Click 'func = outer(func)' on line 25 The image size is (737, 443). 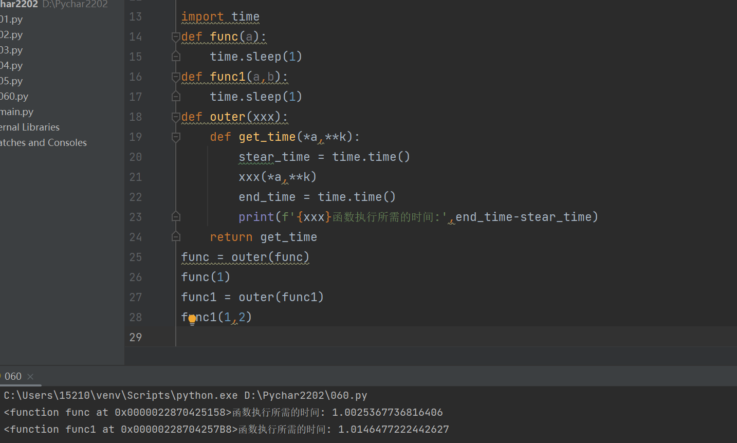[x=245, y=257]
